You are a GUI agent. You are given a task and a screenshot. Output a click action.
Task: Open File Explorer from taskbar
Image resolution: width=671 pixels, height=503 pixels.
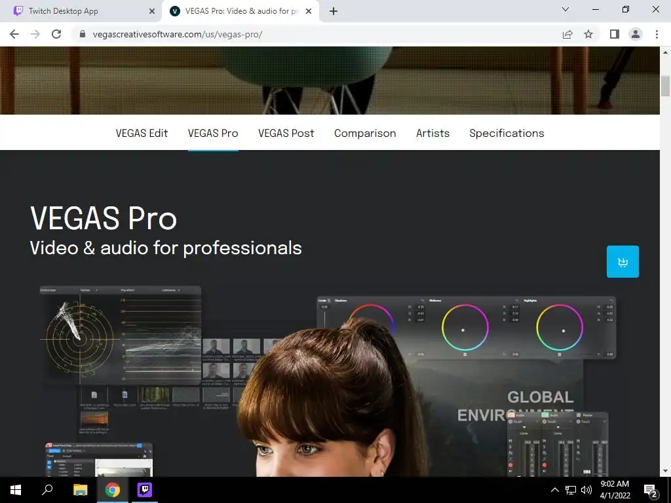pyautogui.click(x=80, y=490)
